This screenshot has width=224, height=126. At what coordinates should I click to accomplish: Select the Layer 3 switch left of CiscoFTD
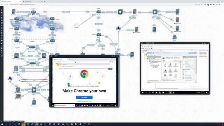(120, 12)
